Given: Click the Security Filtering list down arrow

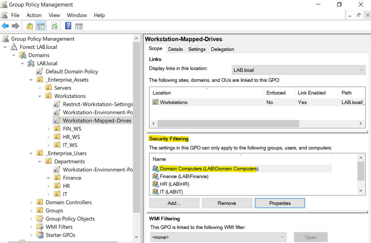Looking at the screenshot, I should point(360,191).
